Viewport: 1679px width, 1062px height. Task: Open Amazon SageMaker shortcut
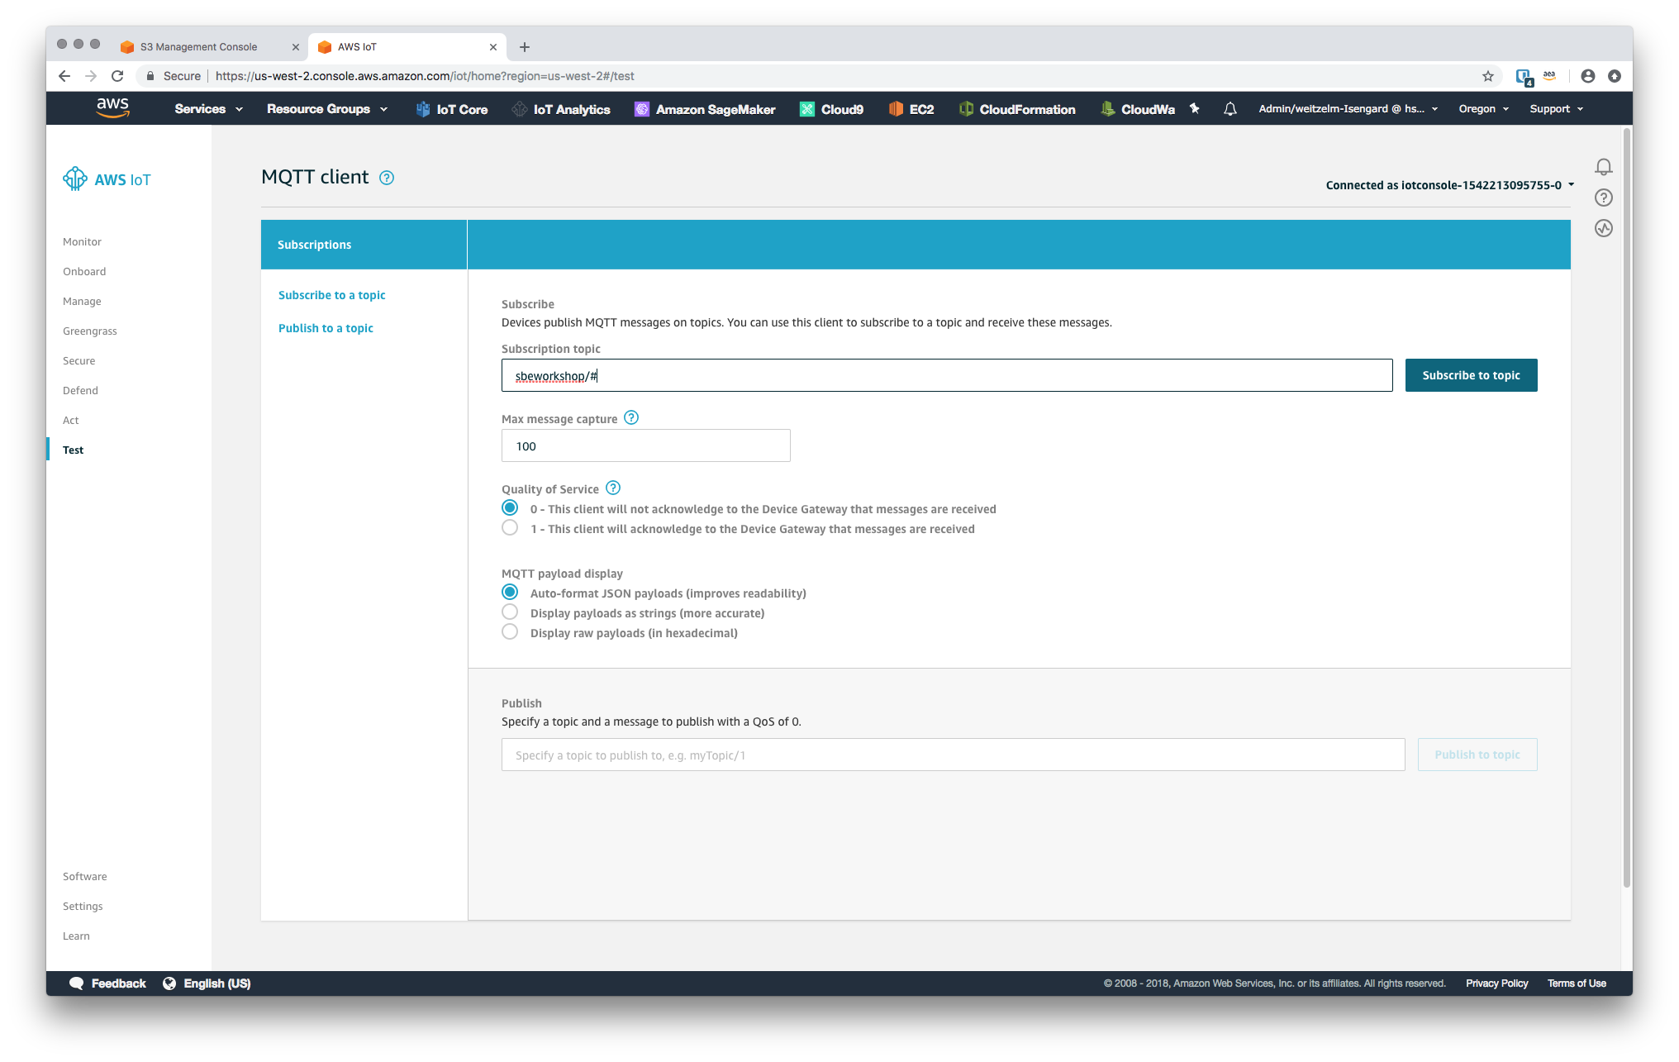pos(705,109)
